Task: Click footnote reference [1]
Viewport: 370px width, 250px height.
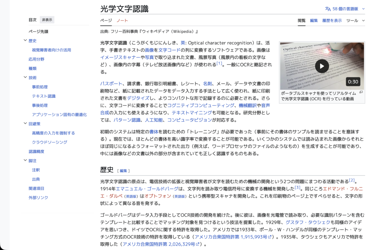Action: click(x=219, y=64)
